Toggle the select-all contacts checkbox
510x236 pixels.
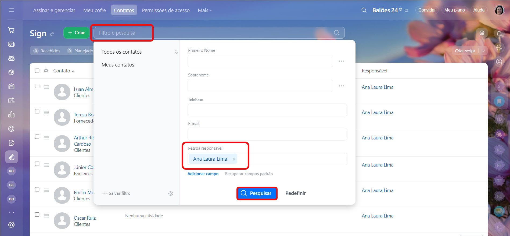37,71
